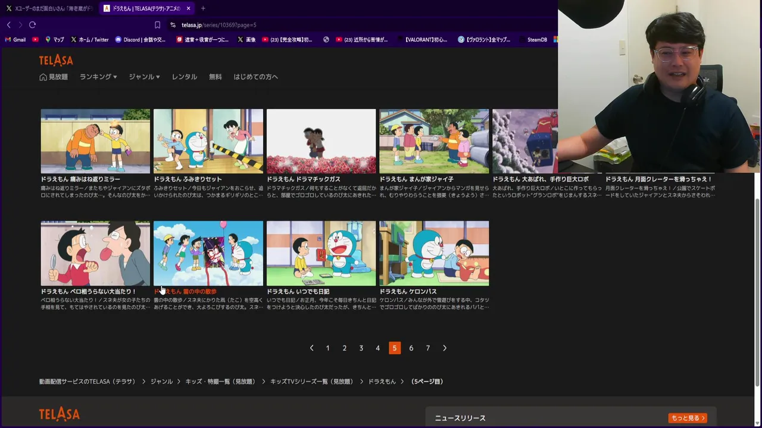Image resolution: width=762 pixels, height=428 pixels.
Task: Click the title ドラえもん ドラマチックガス
Action: [304, 179]
